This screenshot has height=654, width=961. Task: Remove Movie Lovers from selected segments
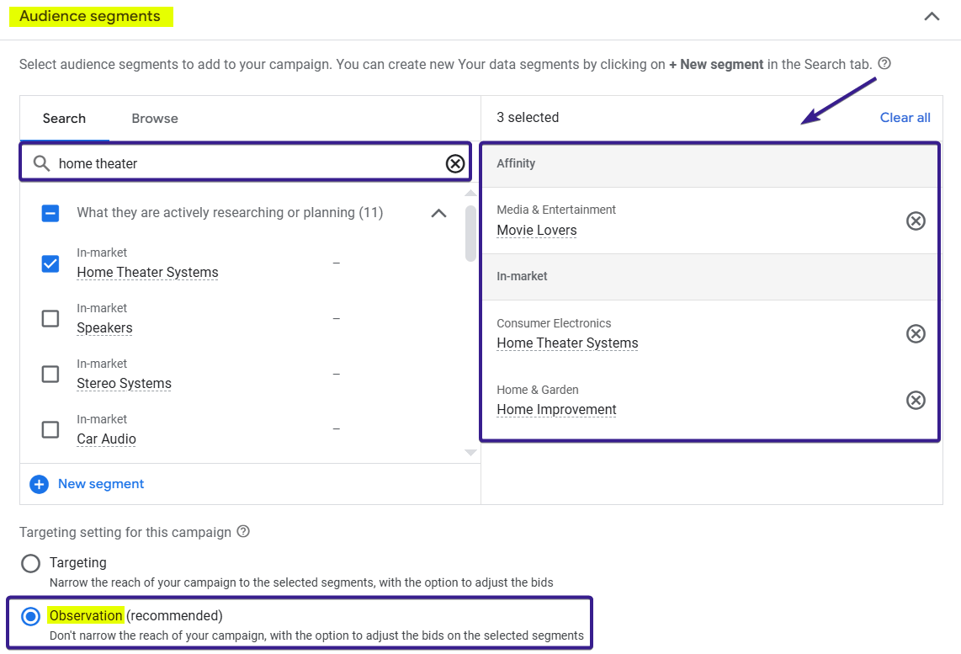point(916,221)
